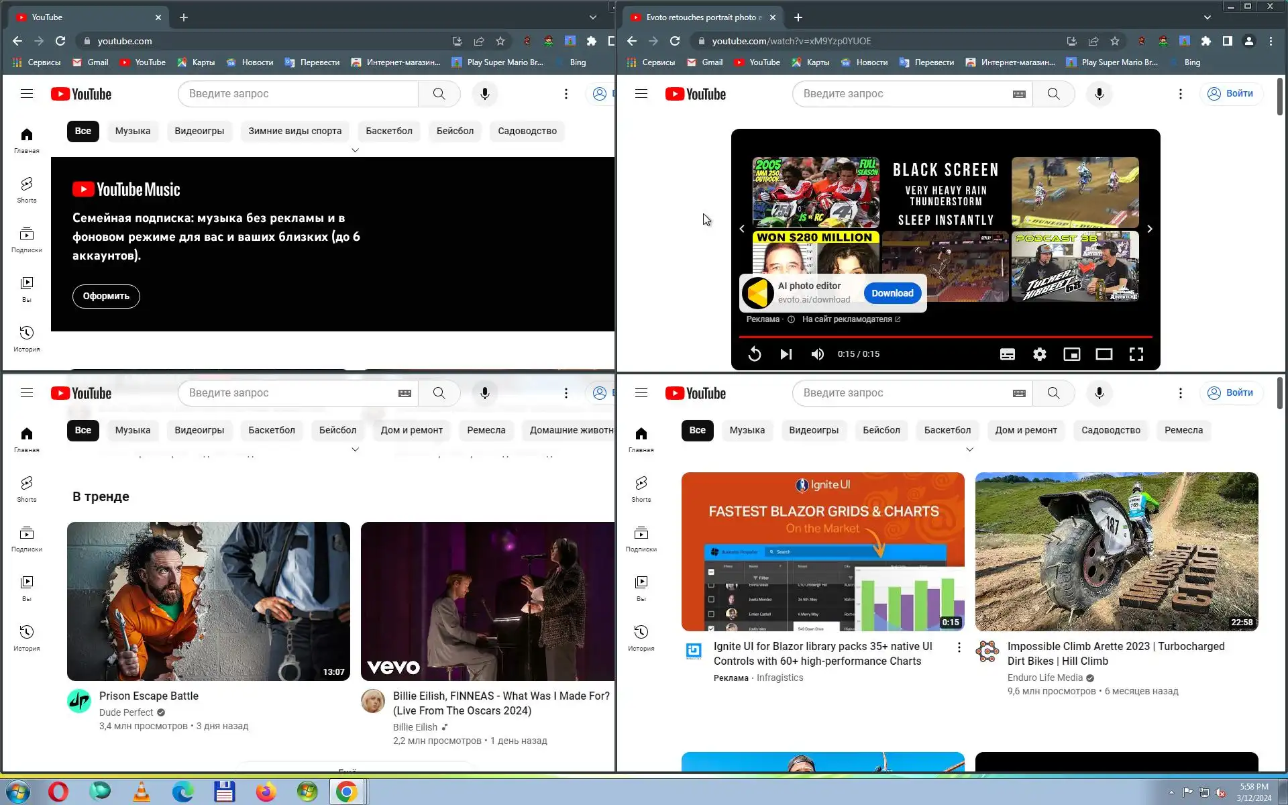Expand category chips chevron in top-left window

tap(356, 150)
